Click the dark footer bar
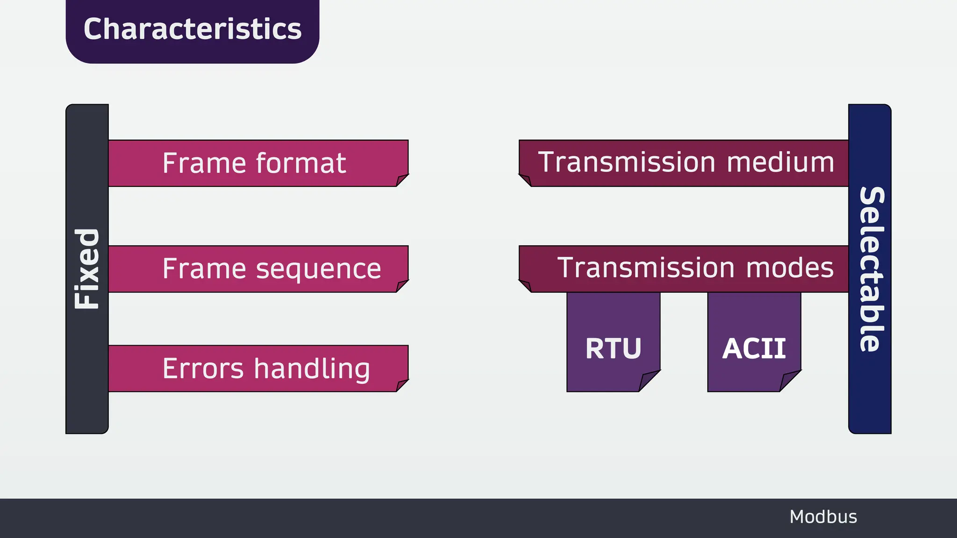The width and height of the screenshot is (957, 538). [478, 518]
